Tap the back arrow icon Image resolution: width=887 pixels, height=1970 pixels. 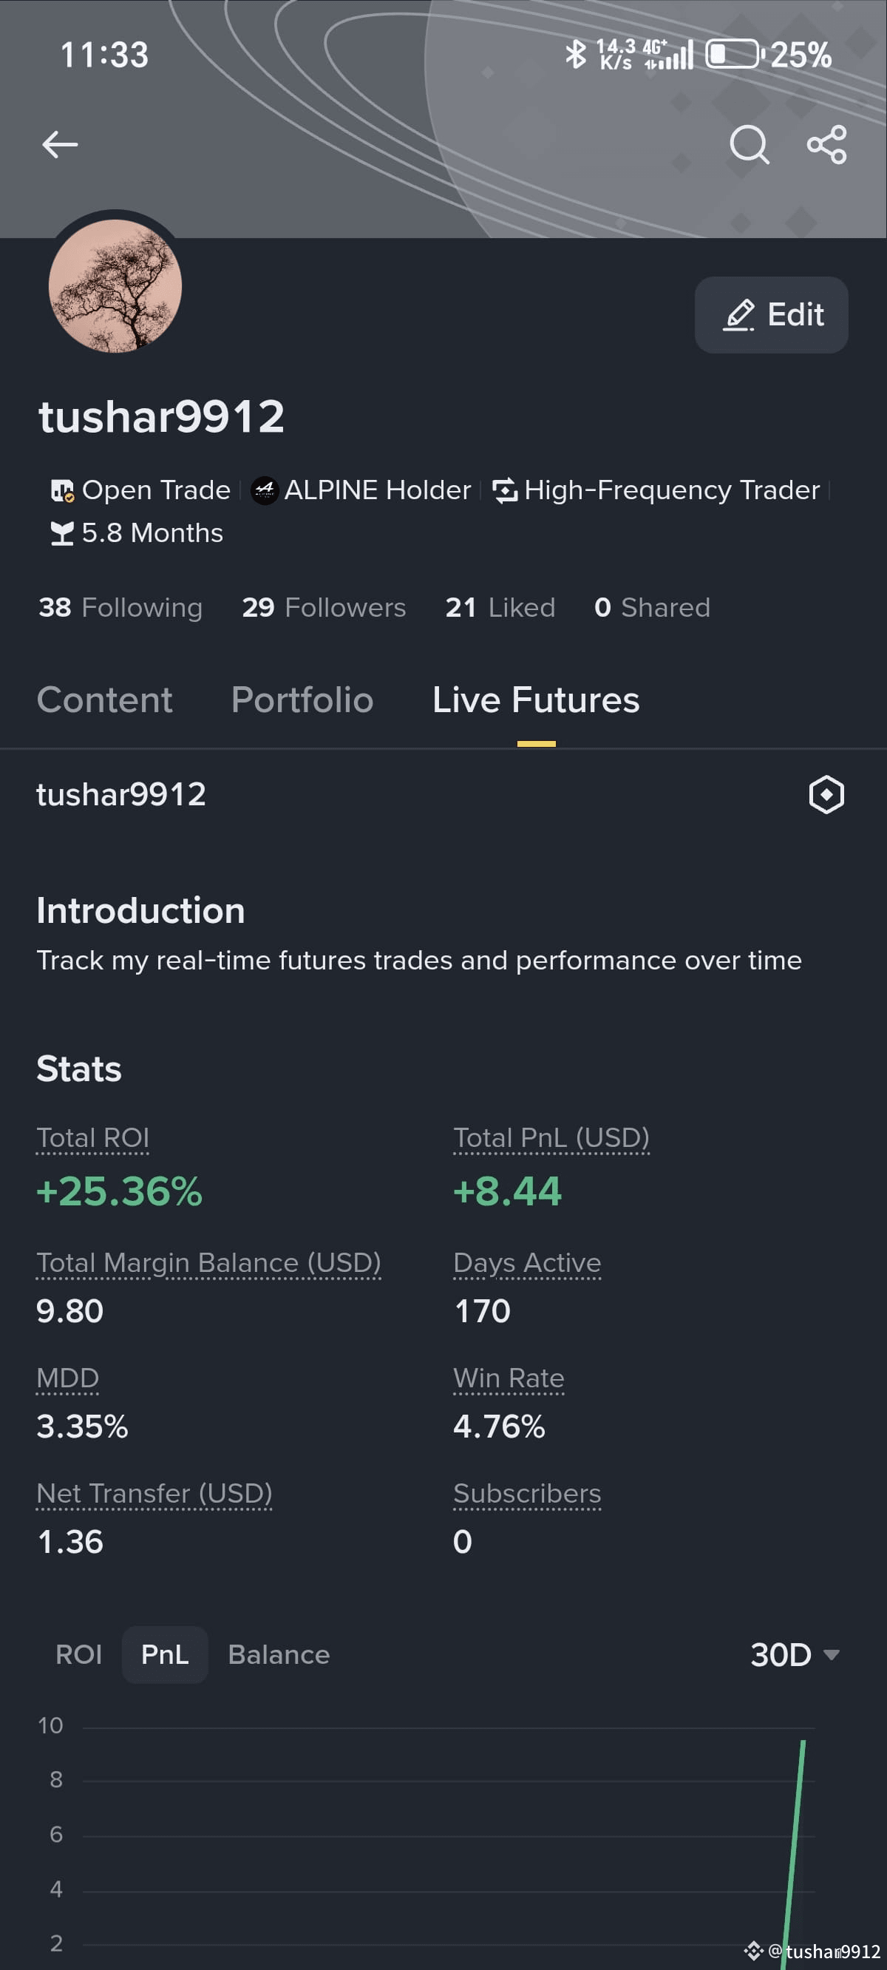tap(60, 143)
